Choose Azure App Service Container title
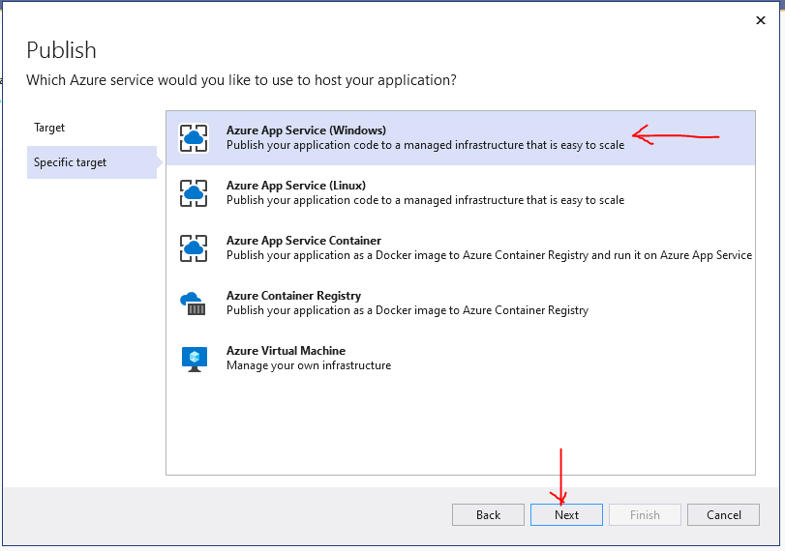This screenshot has width=785, height=551. [x=304, y=241]
